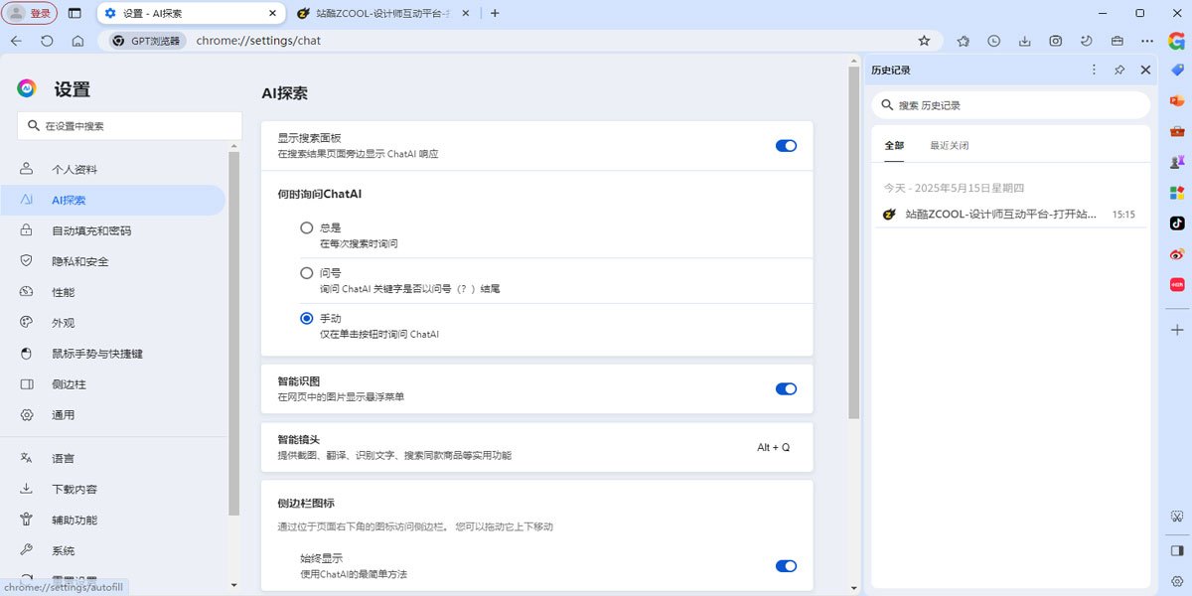Turn off the 智能识图 switch
The image size is (1192, 596).
(x=786, y=388)
